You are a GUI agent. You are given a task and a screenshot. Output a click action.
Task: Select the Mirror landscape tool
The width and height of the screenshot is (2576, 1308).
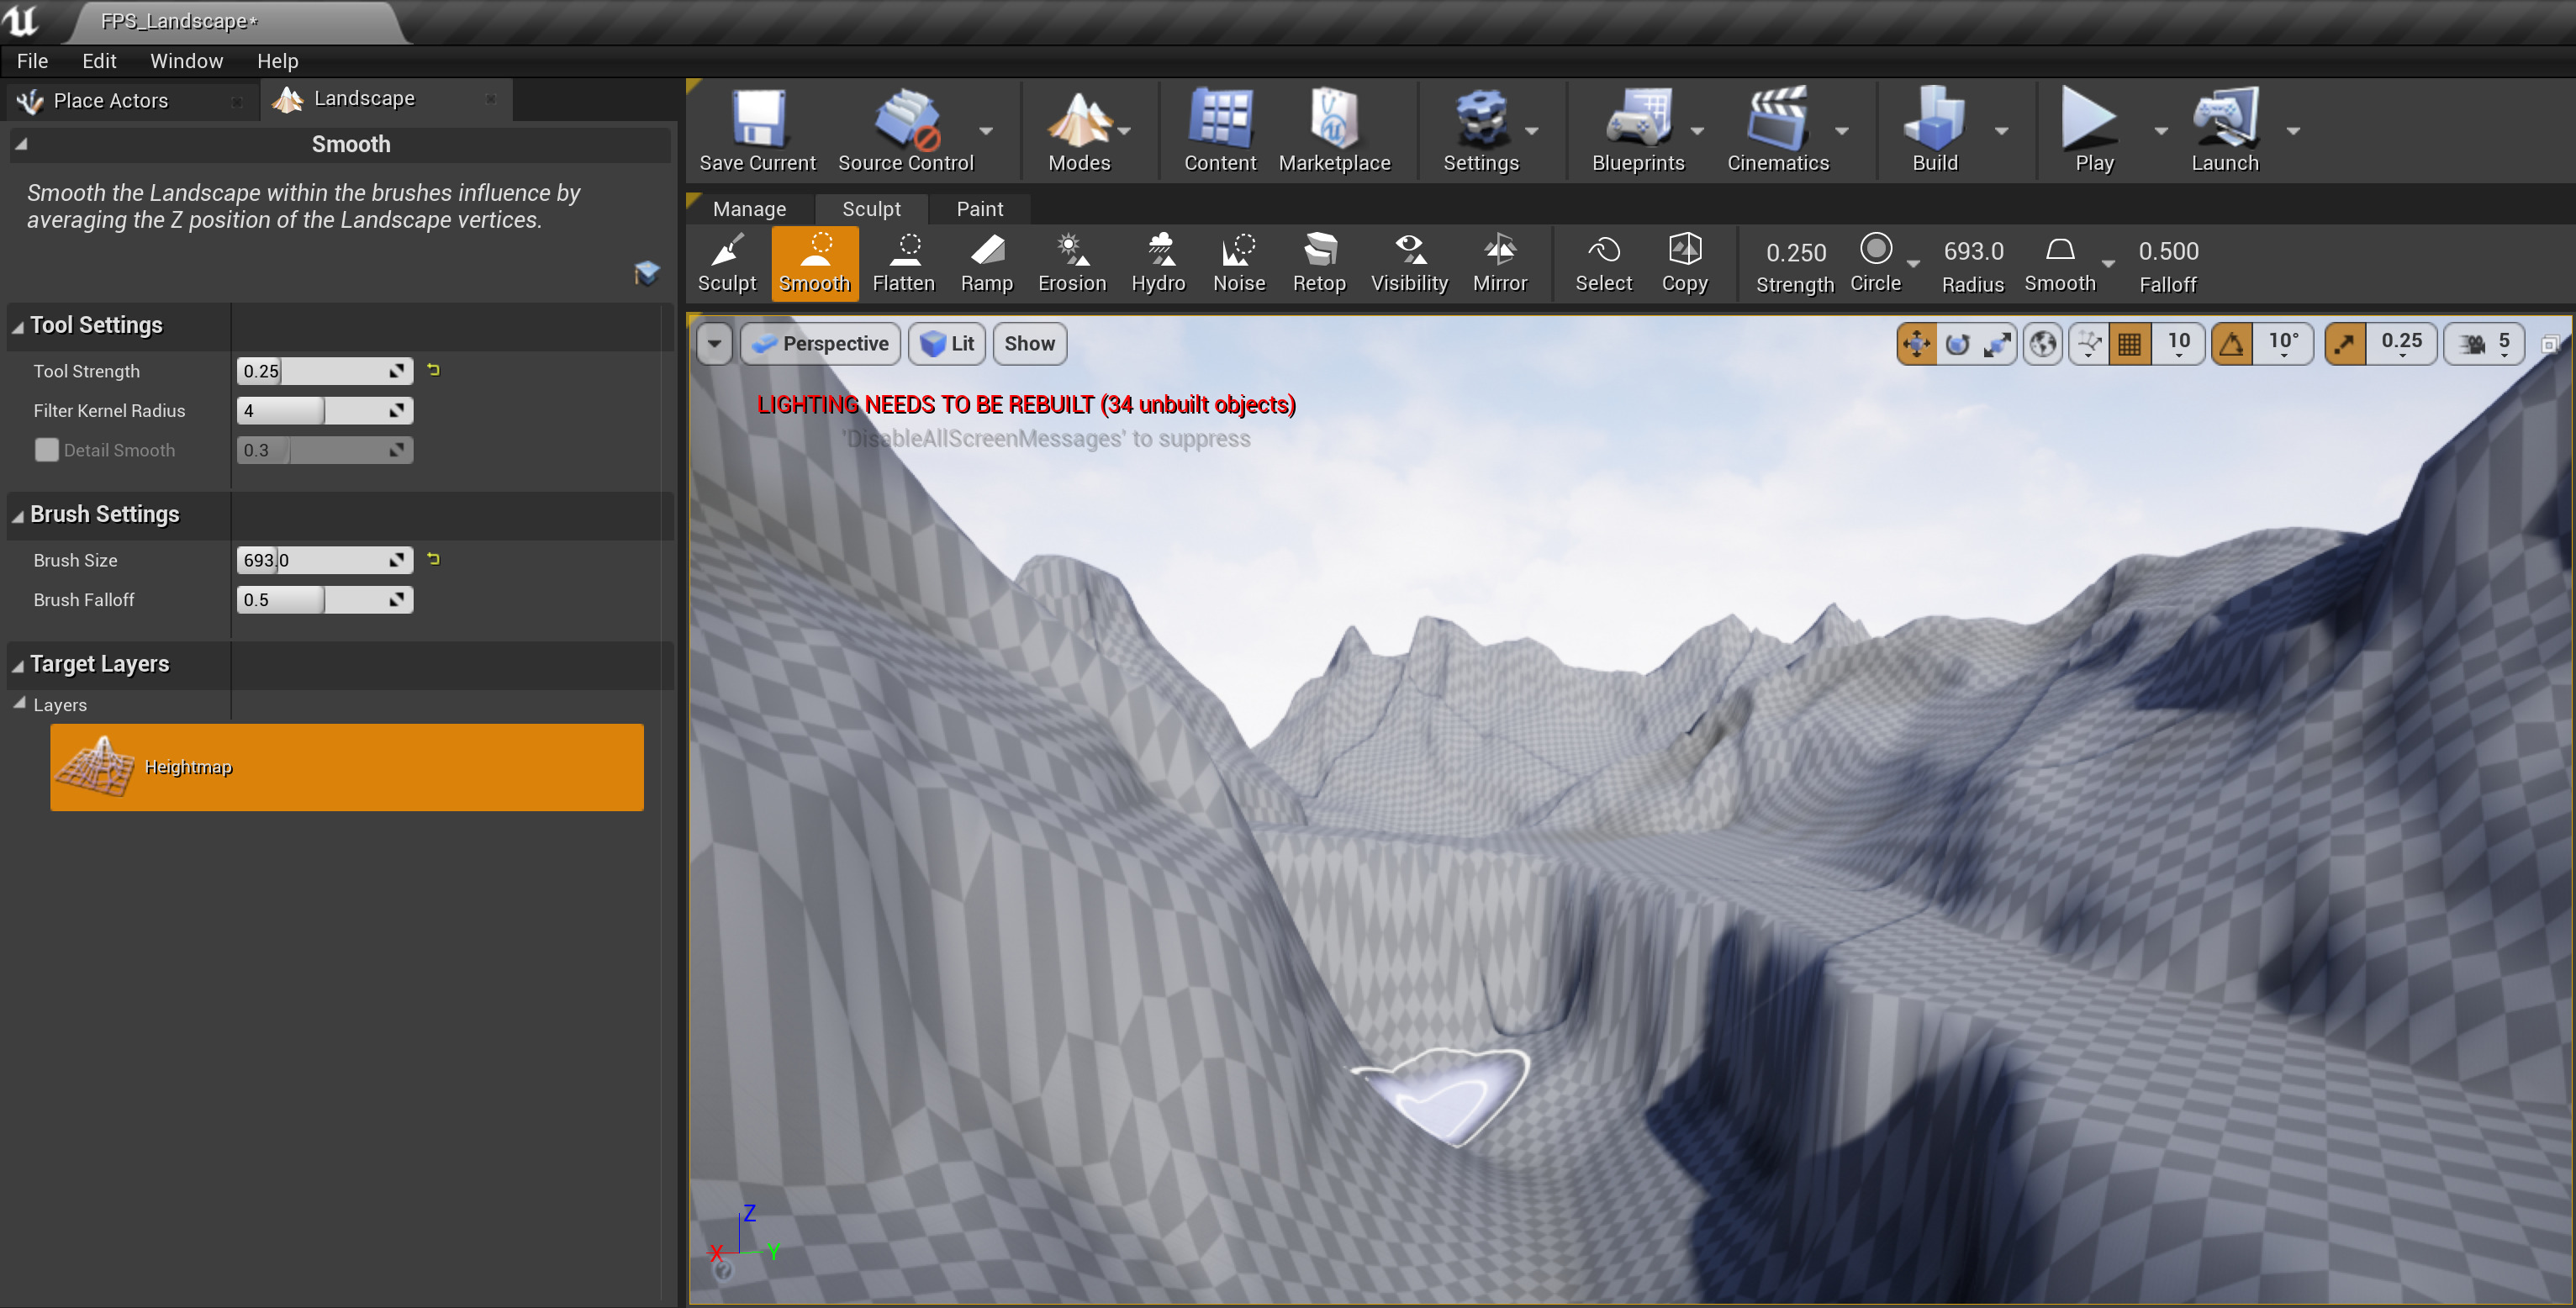tap(1499, 262)
